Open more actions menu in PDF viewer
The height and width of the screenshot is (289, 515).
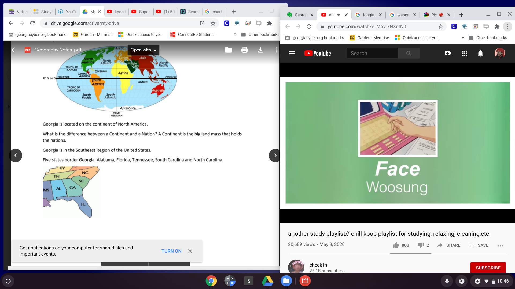pyautogui.click(x=277, y=50)
